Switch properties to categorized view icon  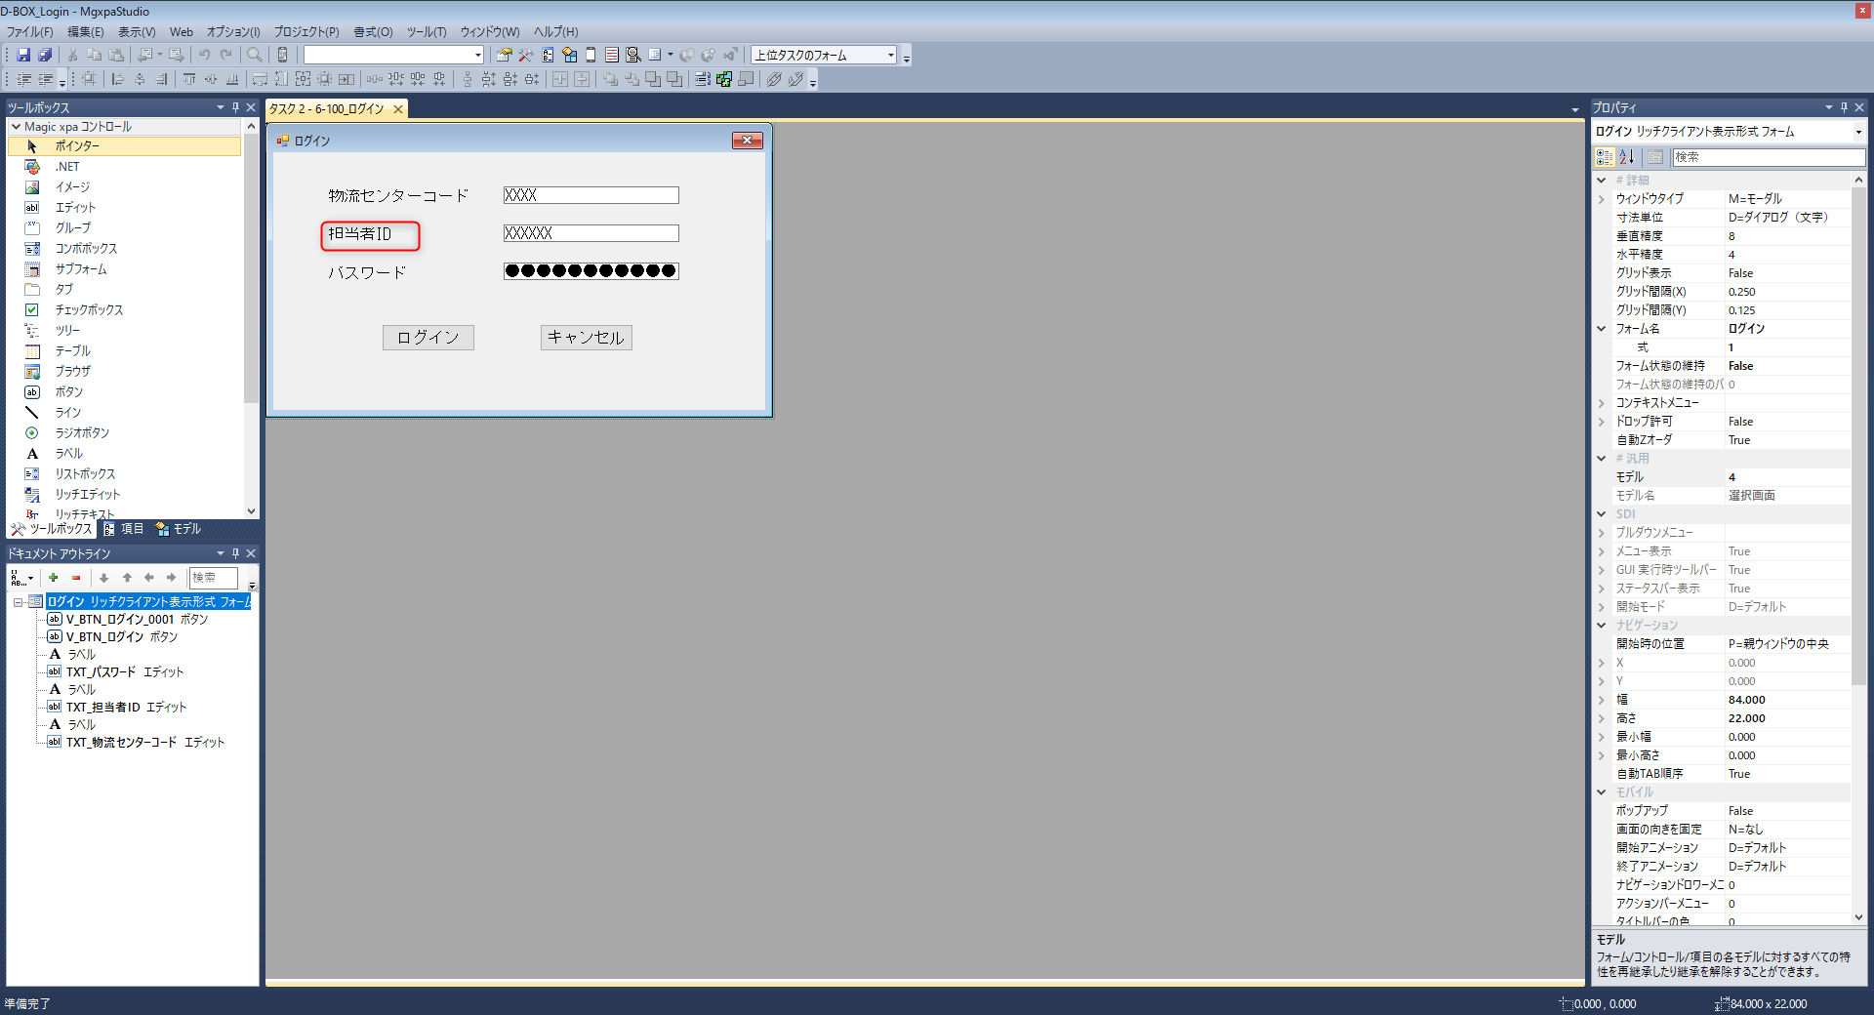pos(1604,157)
